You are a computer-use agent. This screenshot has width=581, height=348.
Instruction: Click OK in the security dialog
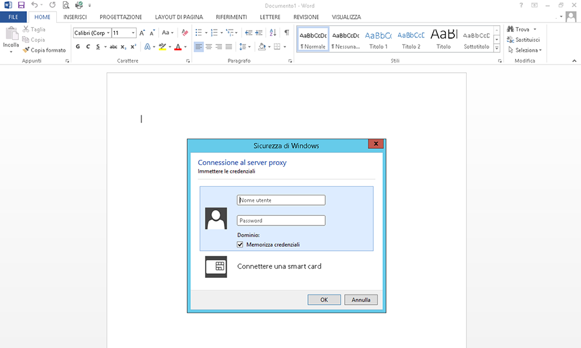click(x=324, y=300)
